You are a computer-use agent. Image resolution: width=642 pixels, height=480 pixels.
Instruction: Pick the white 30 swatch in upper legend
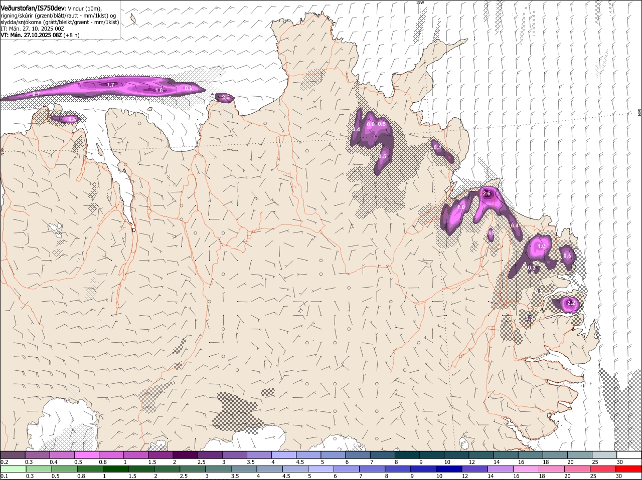click(x=628, y=455)
